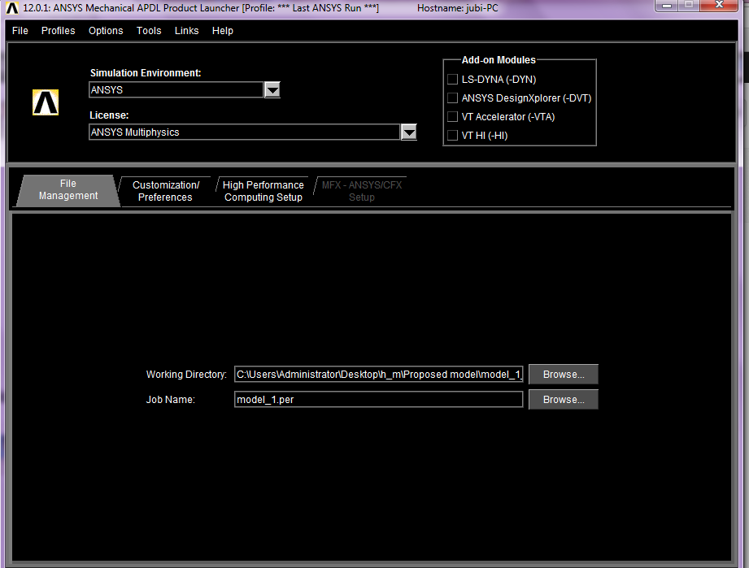Open the Tools menu
749x568 pixels.
149,31
